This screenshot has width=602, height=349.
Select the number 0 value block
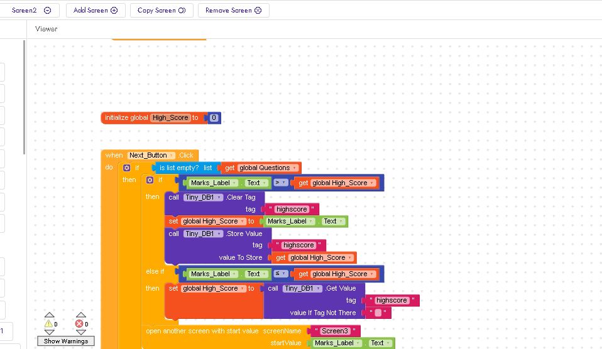pos(214,118)
